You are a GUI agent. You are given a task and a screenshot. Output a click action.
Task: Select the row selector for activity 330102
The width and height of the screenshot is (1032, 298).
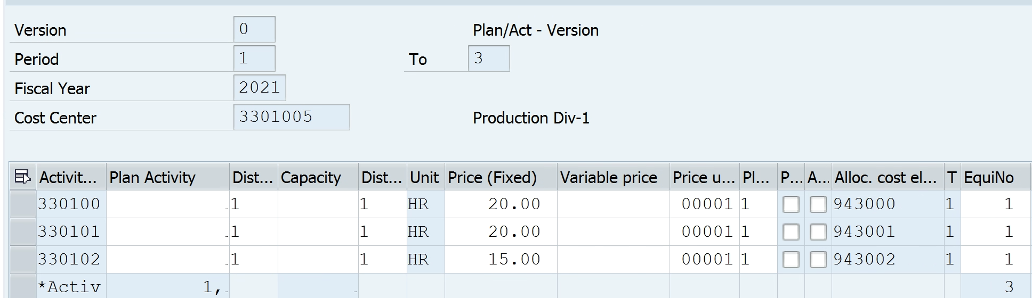(23, 260)
